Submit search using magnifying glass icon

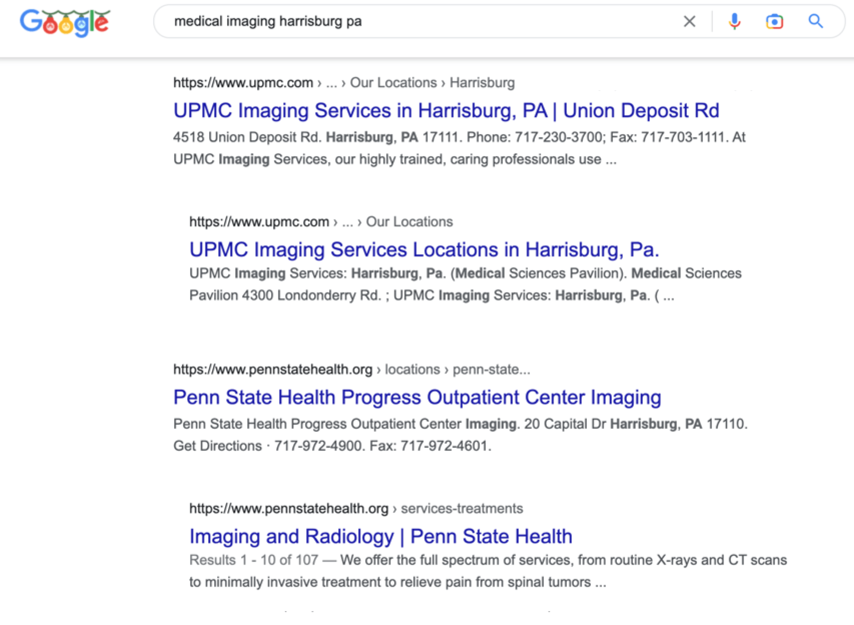[816, 21]
